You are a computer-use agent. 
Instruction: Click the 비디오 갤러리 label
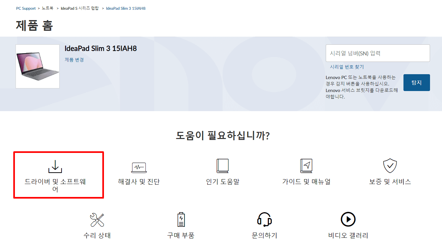pyautogui.click(x=348, y=236)
